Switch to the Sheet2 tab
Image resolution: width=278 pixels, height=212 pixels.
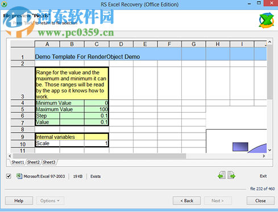(x=34, y=162)
